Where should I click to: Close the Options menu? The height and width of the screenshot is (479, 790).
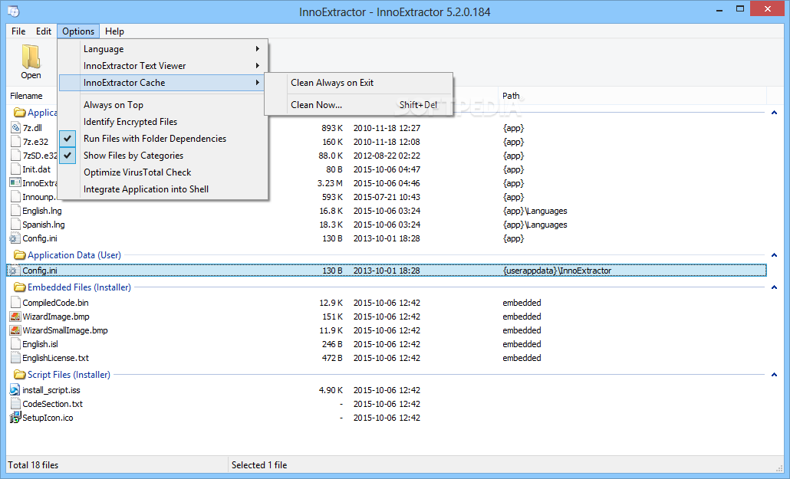pos(78,31)
